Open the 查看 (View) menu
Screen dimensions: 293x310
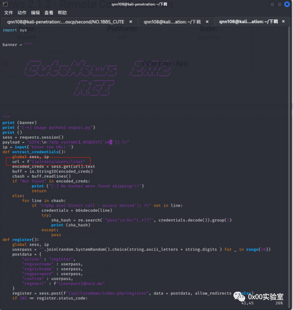pyautogui.click(x=49, y=13)
